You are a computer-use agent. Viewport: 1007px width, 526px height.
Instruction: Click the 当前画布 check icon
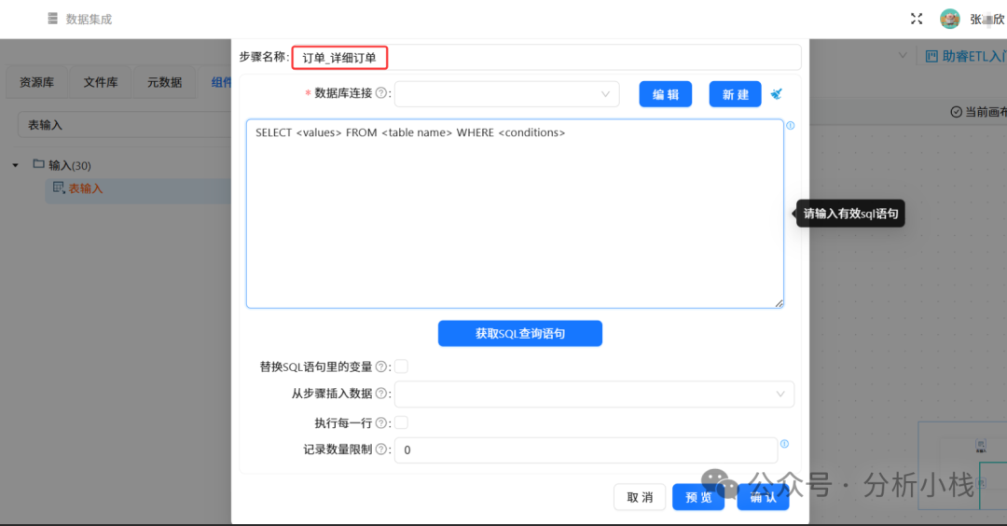[x=957, y=112]
